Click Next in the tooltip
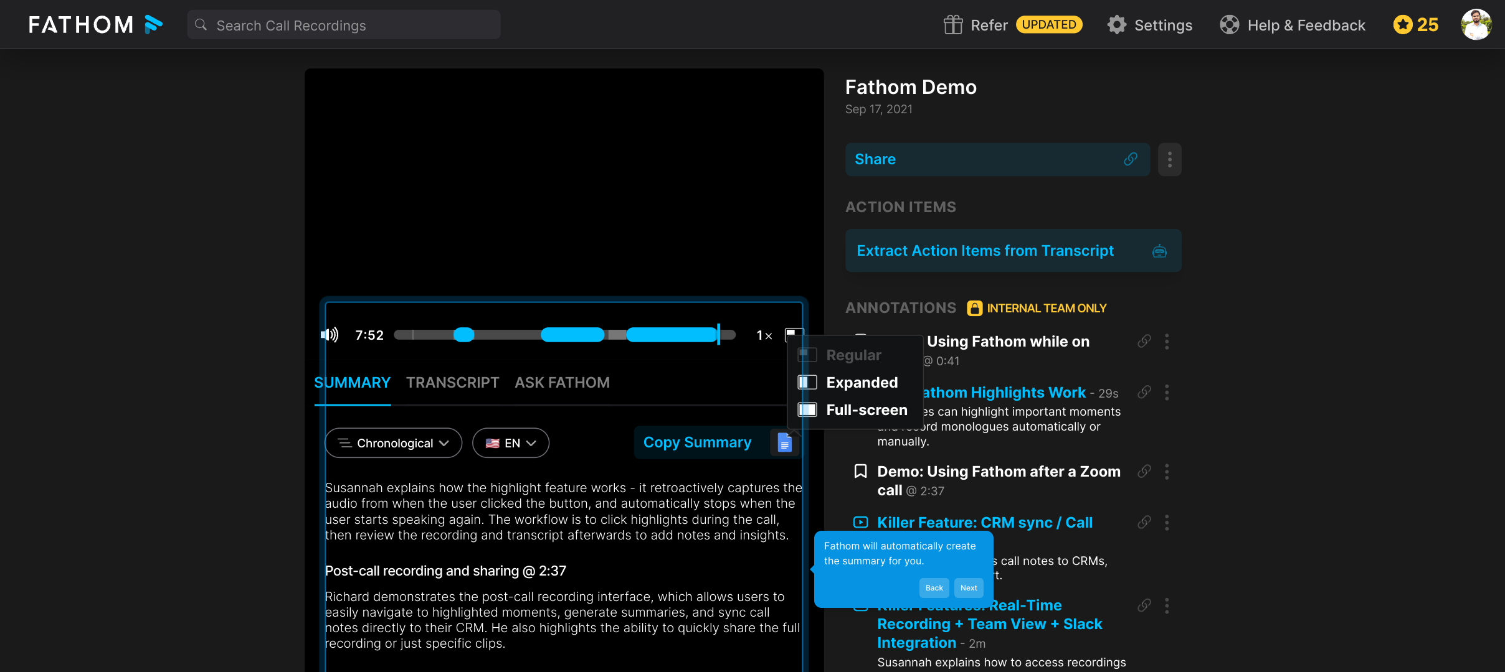Viewport: 1505px width, 672px height. pos(969,588)
